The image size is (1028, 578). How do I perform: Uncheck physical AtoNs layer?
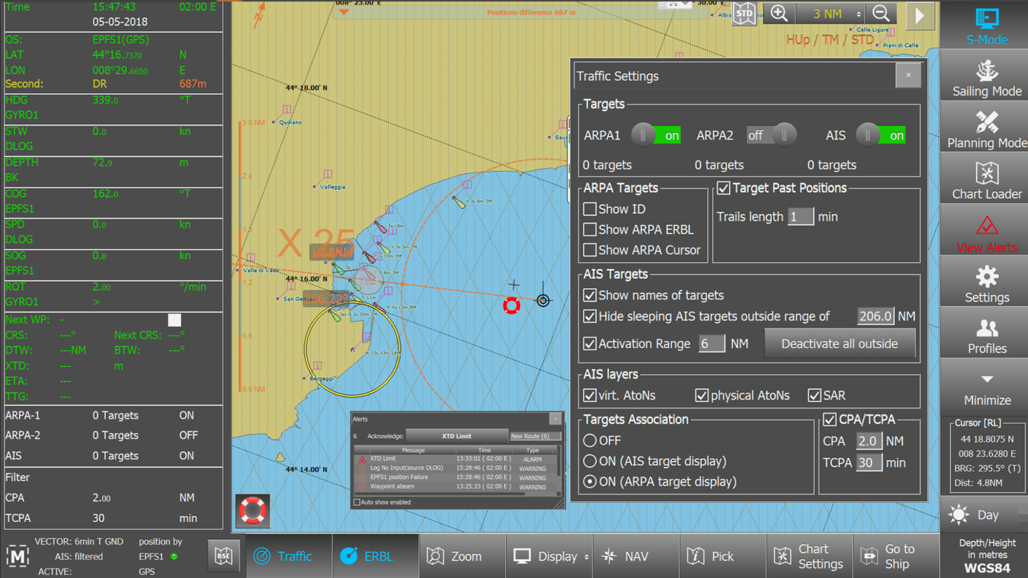[701, 395]
